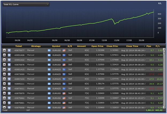Click the M icon for ticket 43897233

tap(9, 79)
